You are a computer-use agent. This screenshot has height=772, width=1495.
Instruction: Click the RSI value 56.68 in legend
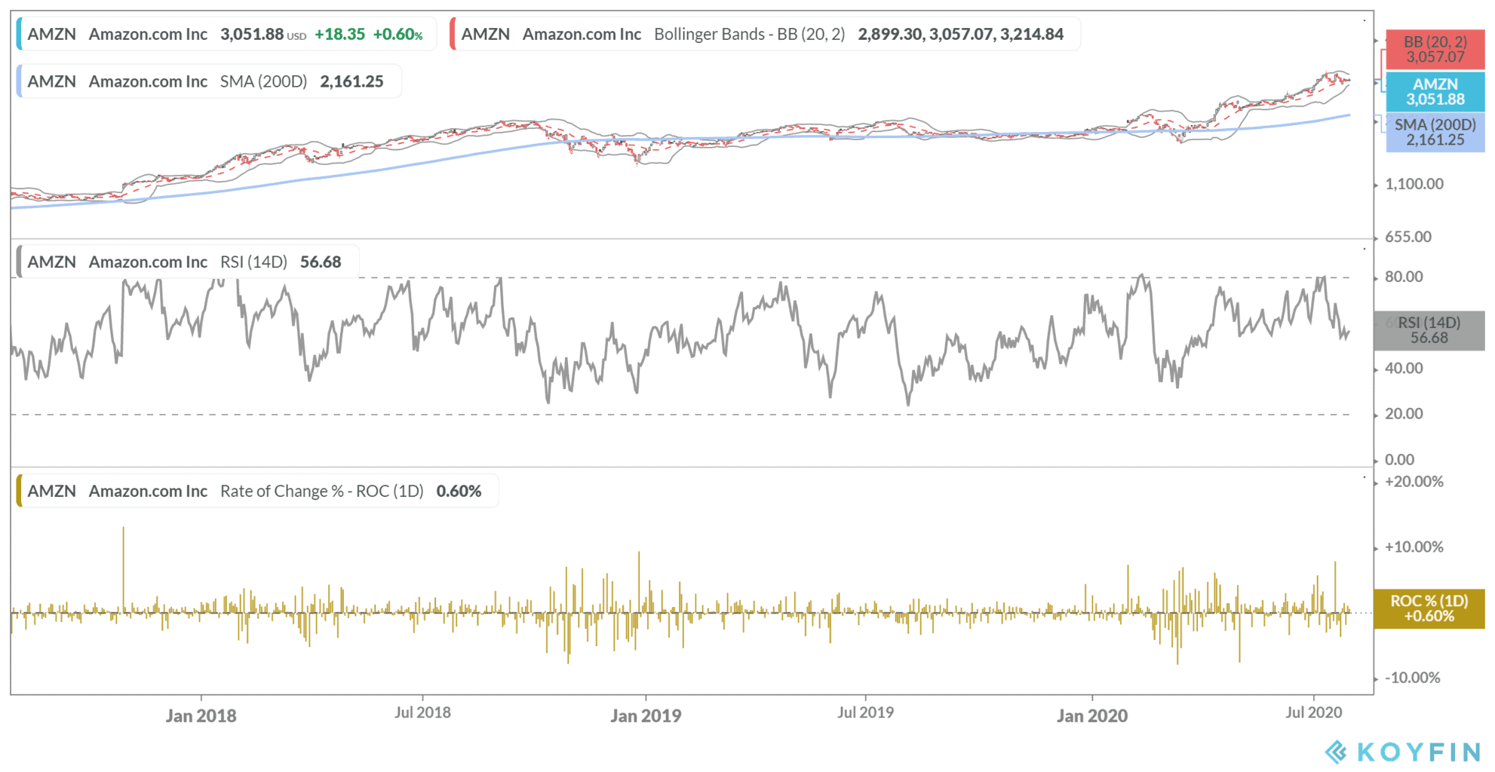pyautogui.click(x=321, y=262)
